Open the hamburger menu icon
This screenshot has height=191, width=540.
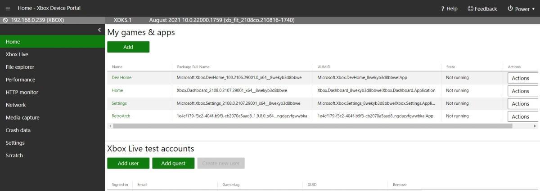[8, 9]
